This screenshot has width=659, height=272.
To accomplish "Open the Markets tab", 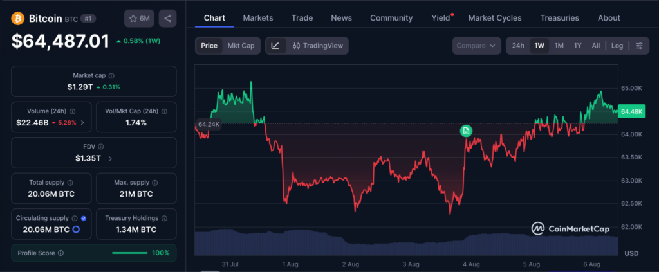I will [x=258, y=18].
